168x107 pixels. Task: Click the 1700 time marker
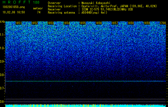(x=163, y=23)
